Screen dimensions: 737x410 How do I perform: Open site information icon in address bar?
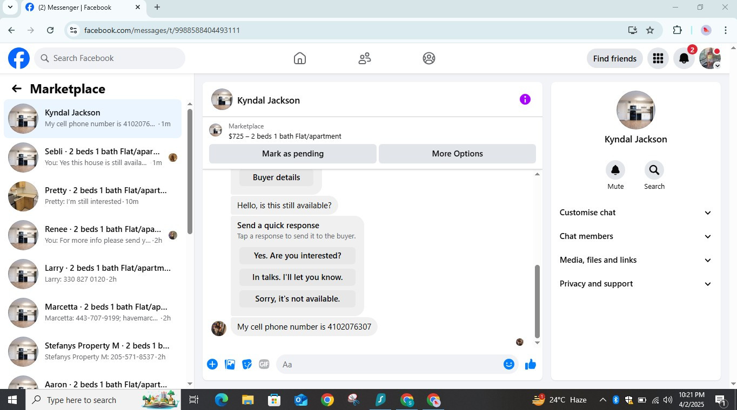click(x=73, y=30)
